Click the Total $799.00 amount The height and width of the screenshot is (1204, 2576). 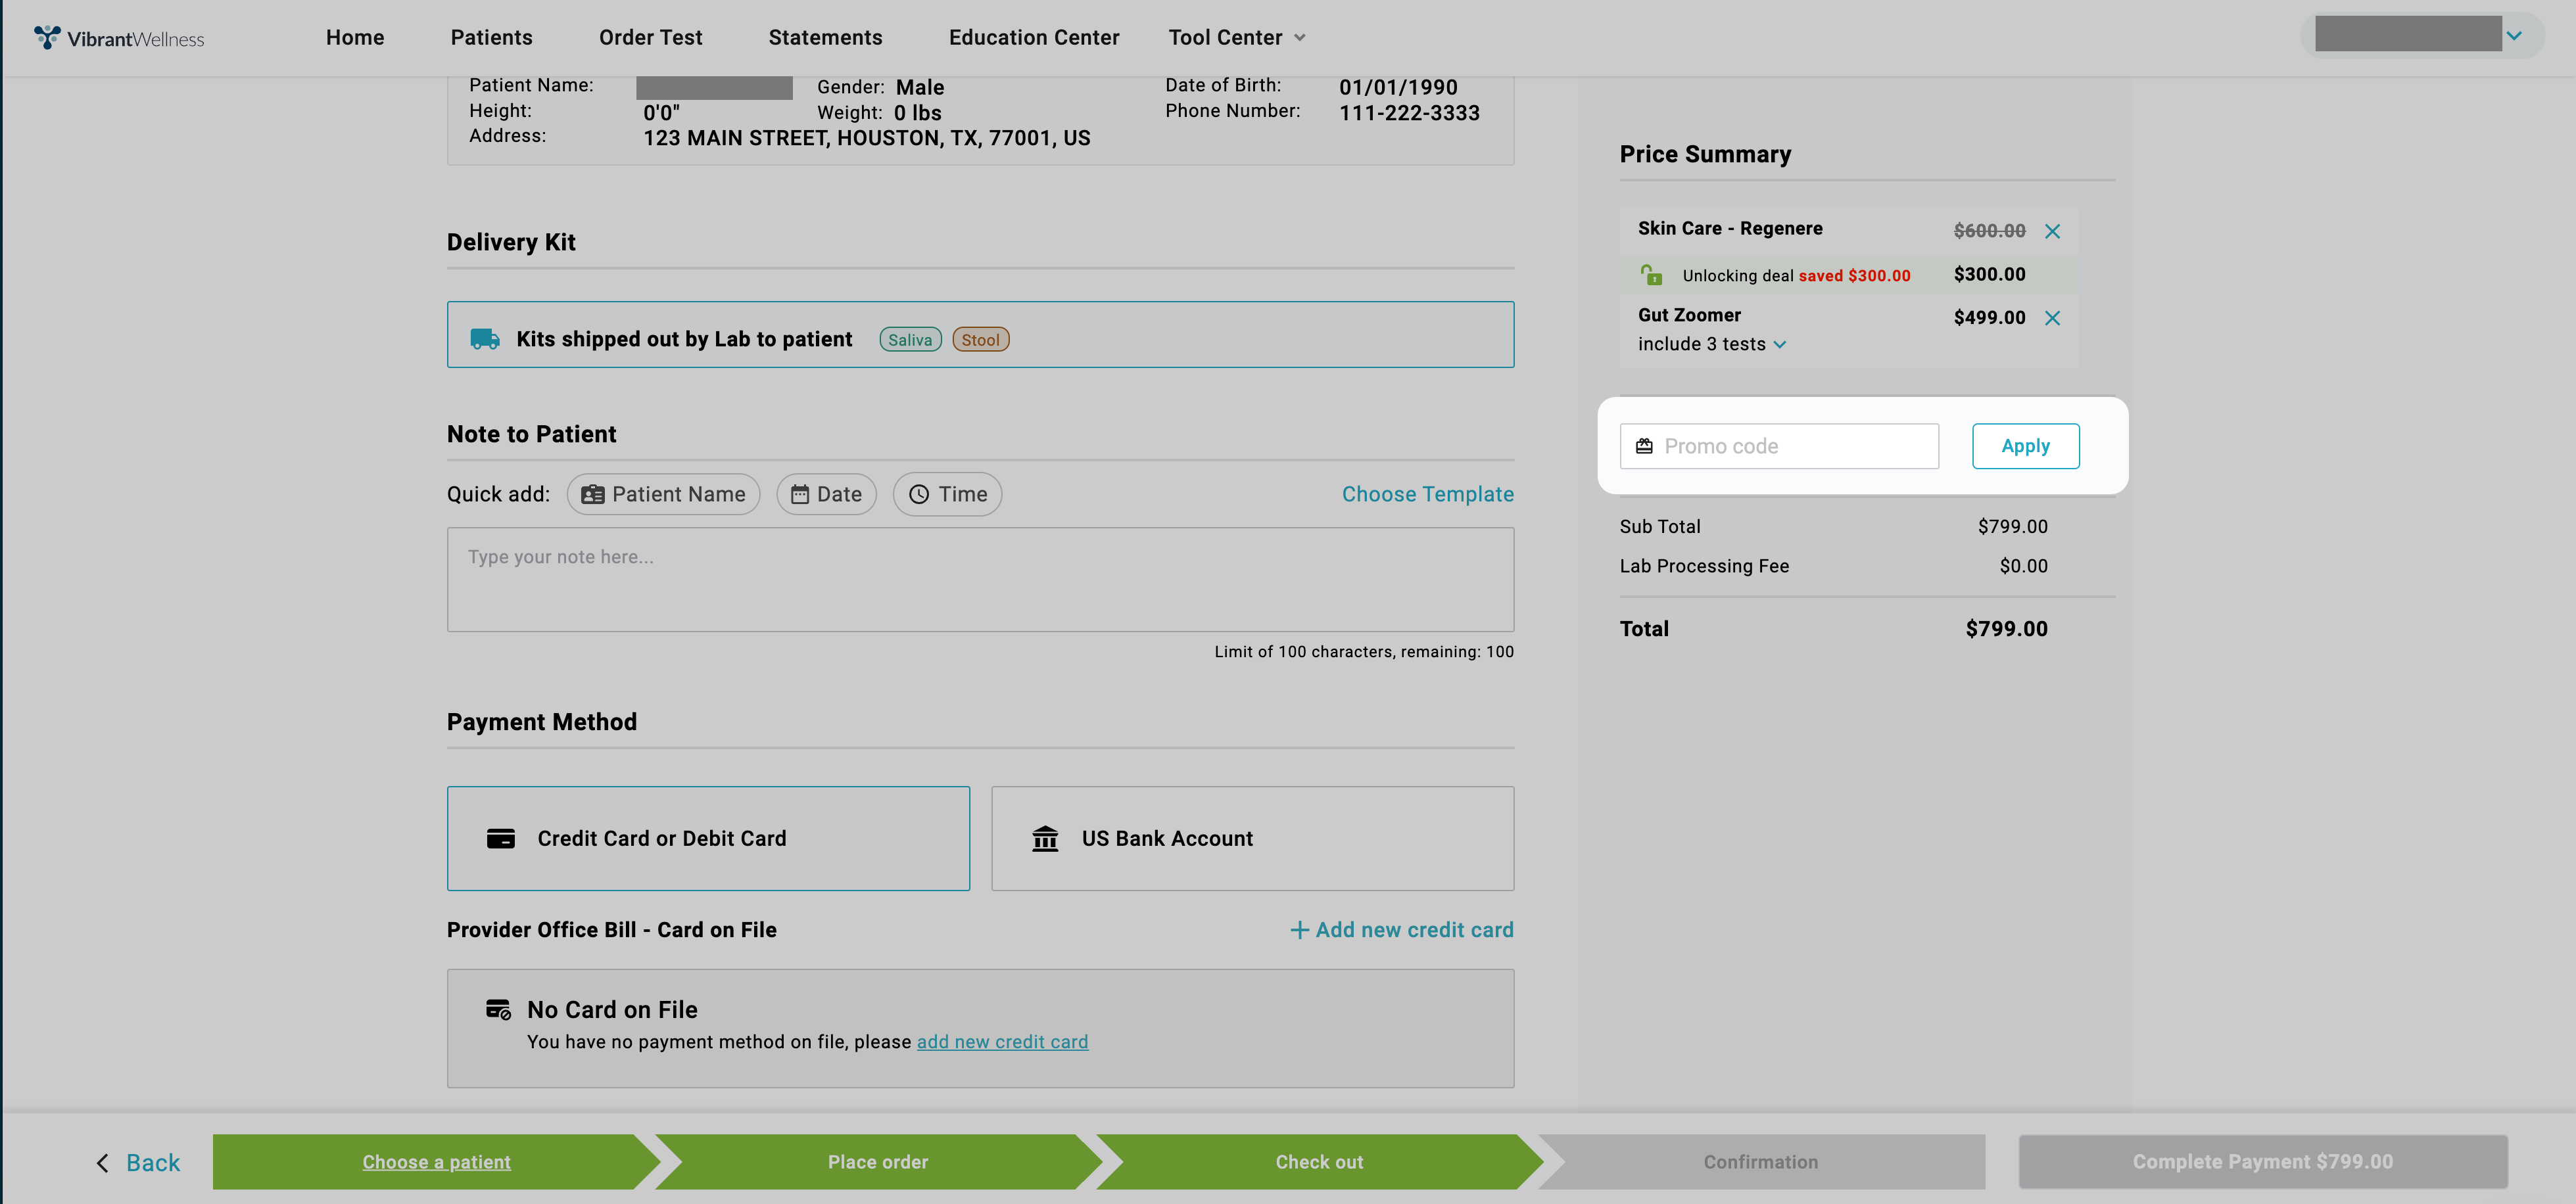click(x=2006, y=630)
